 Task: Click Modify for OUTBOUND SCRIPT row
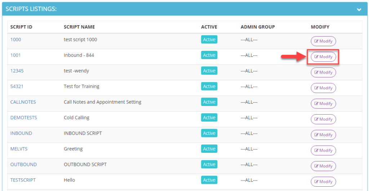click(323, 166)
